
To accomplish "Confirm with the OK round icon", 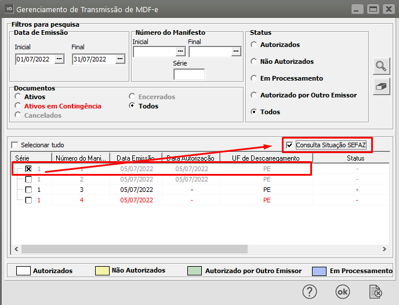I will point(343,291).
